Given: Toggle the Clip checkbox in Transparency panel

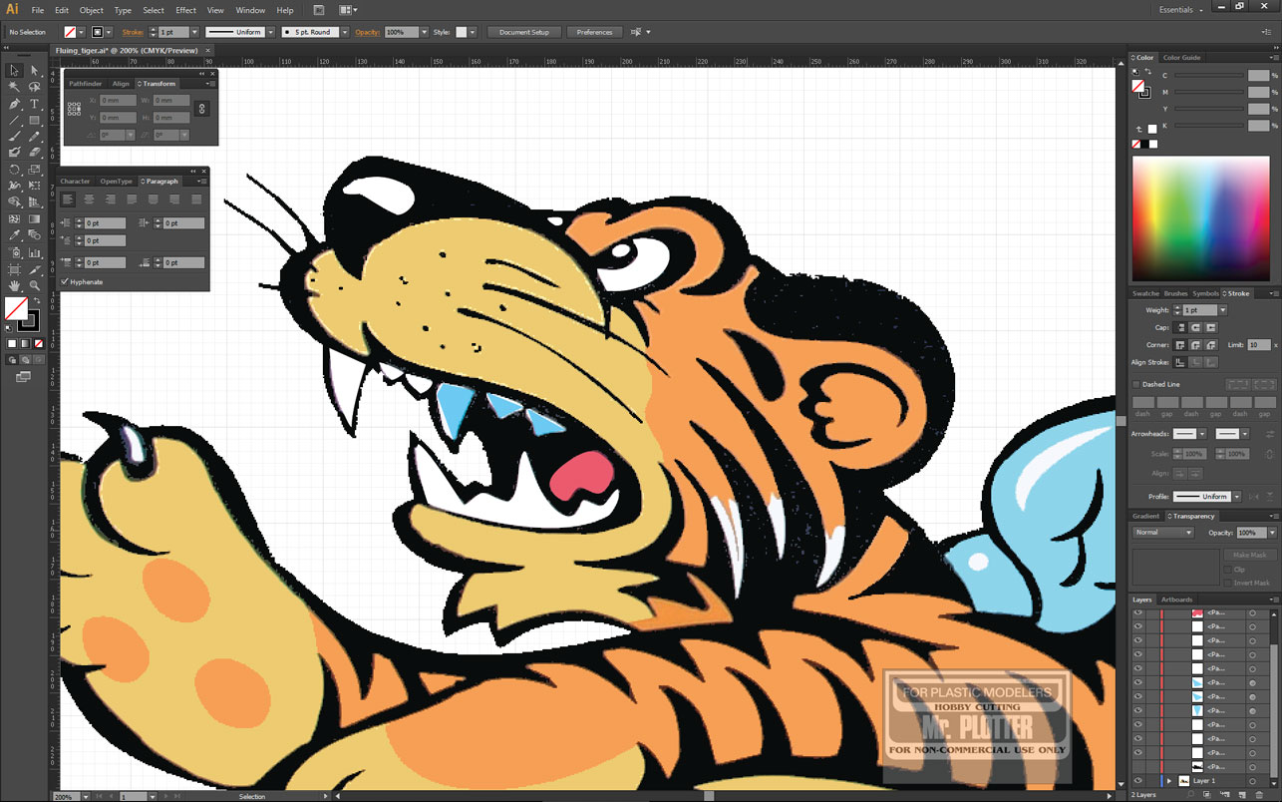Looking at the screenshot, I should 1228,570.
